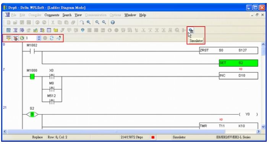Click the scan count field showing 1
Image resolution: width=269 pixels, height=144 pixels.
tap(31, 38)
